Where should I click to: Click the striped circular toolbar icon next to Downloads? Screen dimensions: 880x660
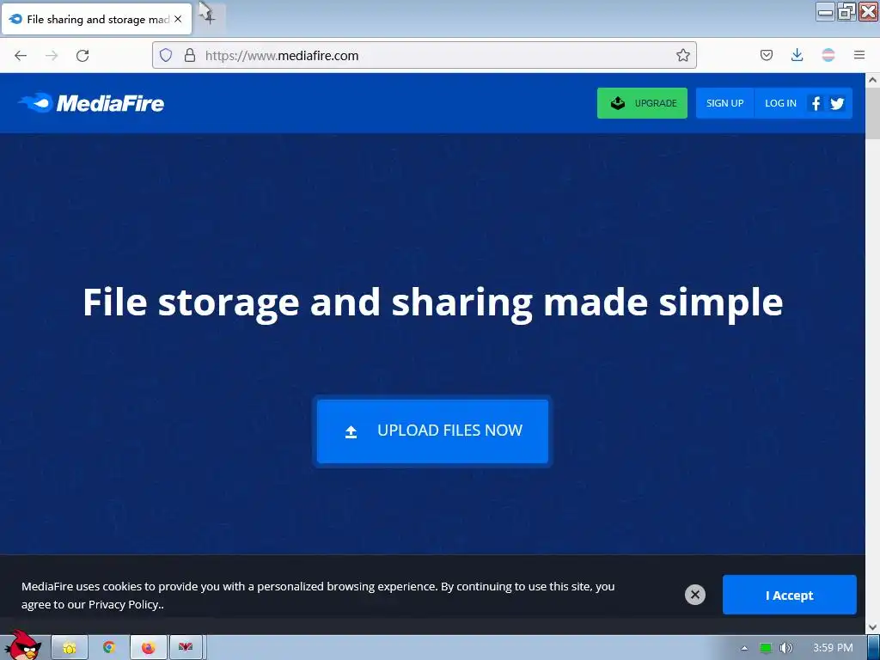828,55
